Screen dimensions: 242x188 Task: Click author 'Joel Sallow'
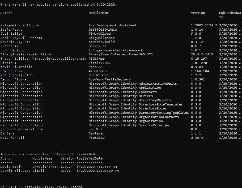[x=11, y=34]
